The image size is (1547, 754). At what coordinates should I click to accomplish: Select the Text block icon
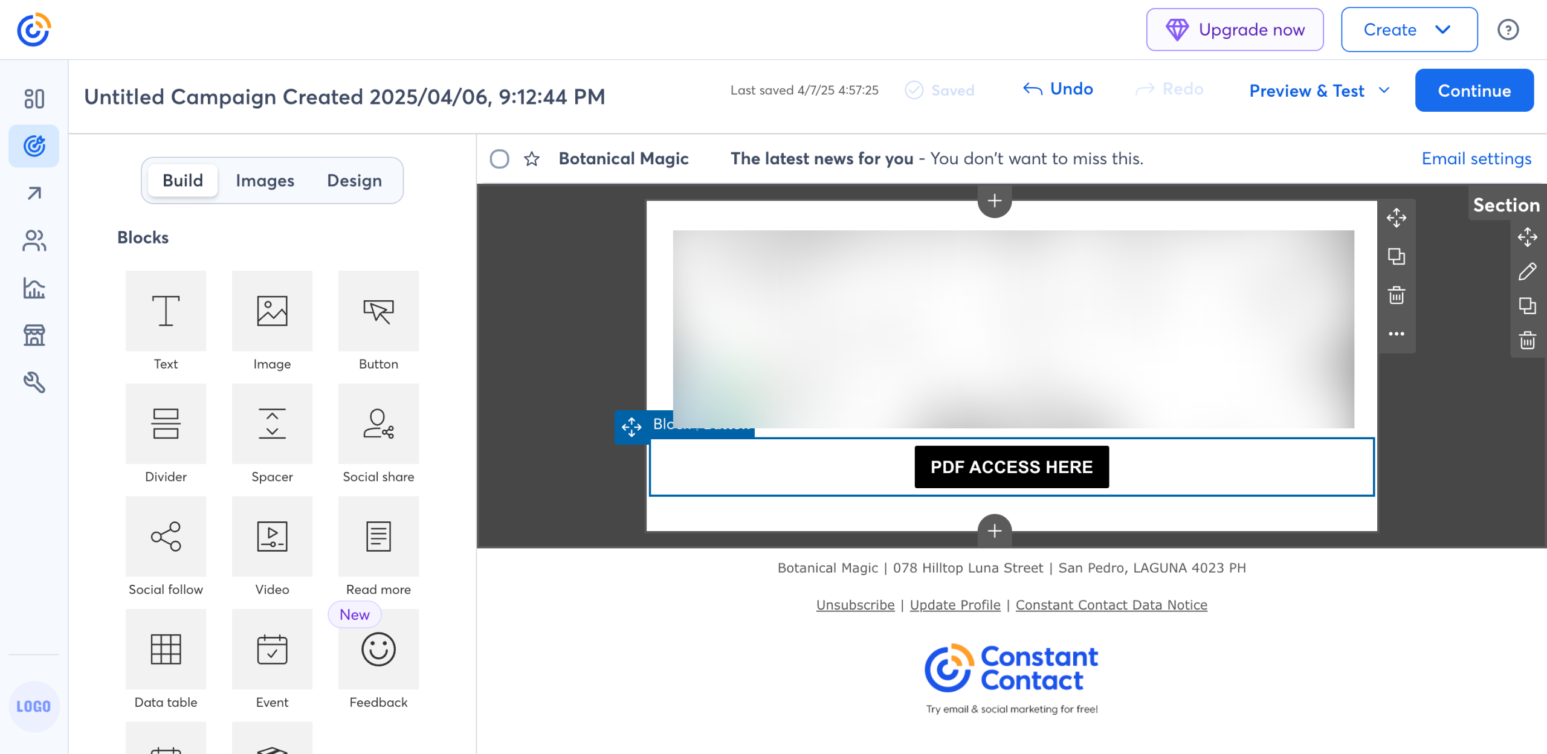(166, 311)
